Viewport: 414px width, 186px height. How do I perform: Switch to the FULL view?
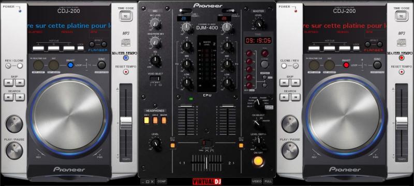pos(268,181)
